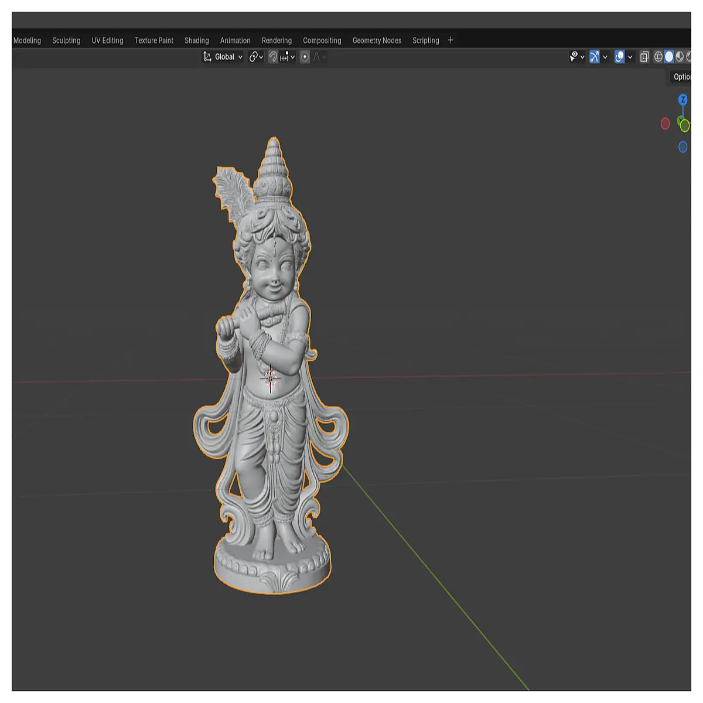Click the red negative X axis circle

(665, 124)
